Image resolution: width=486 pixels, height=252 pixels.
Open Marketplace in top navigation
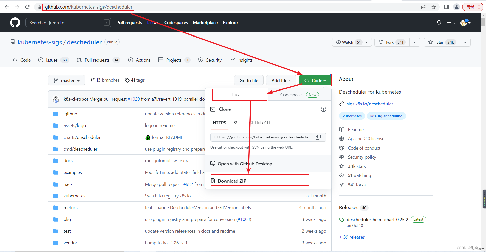point(205,23)
